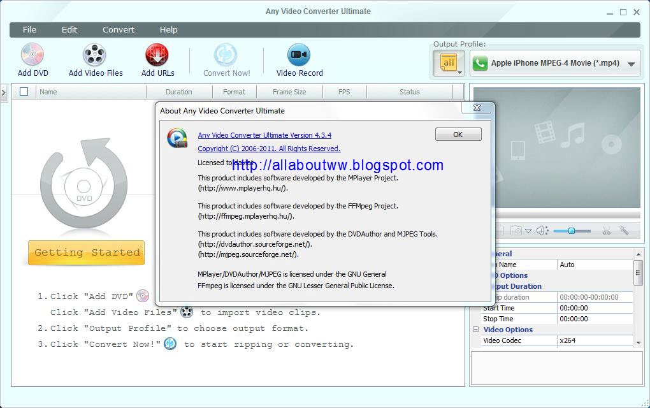Open the Edit menu
This screenshot has height=408, width=650.
click(x=69, y=29)
